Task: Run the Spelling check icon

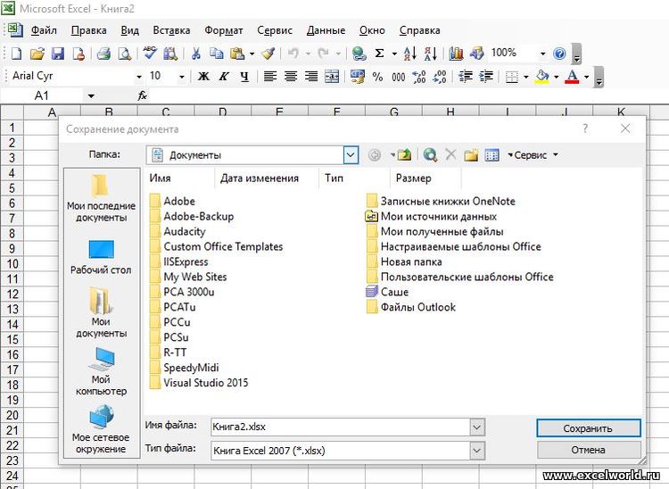Action: tap(150, 54)
